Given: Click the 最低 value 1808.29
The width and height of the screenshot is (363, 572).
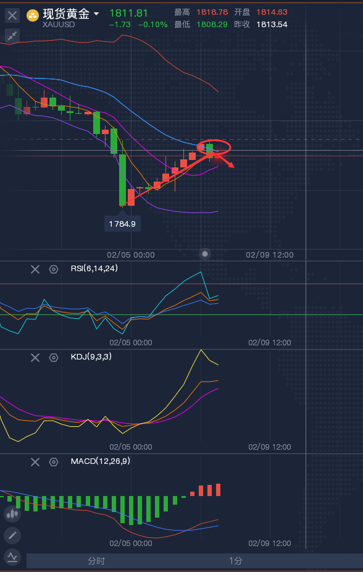Looking at the screenshot, I should (212, 25).
